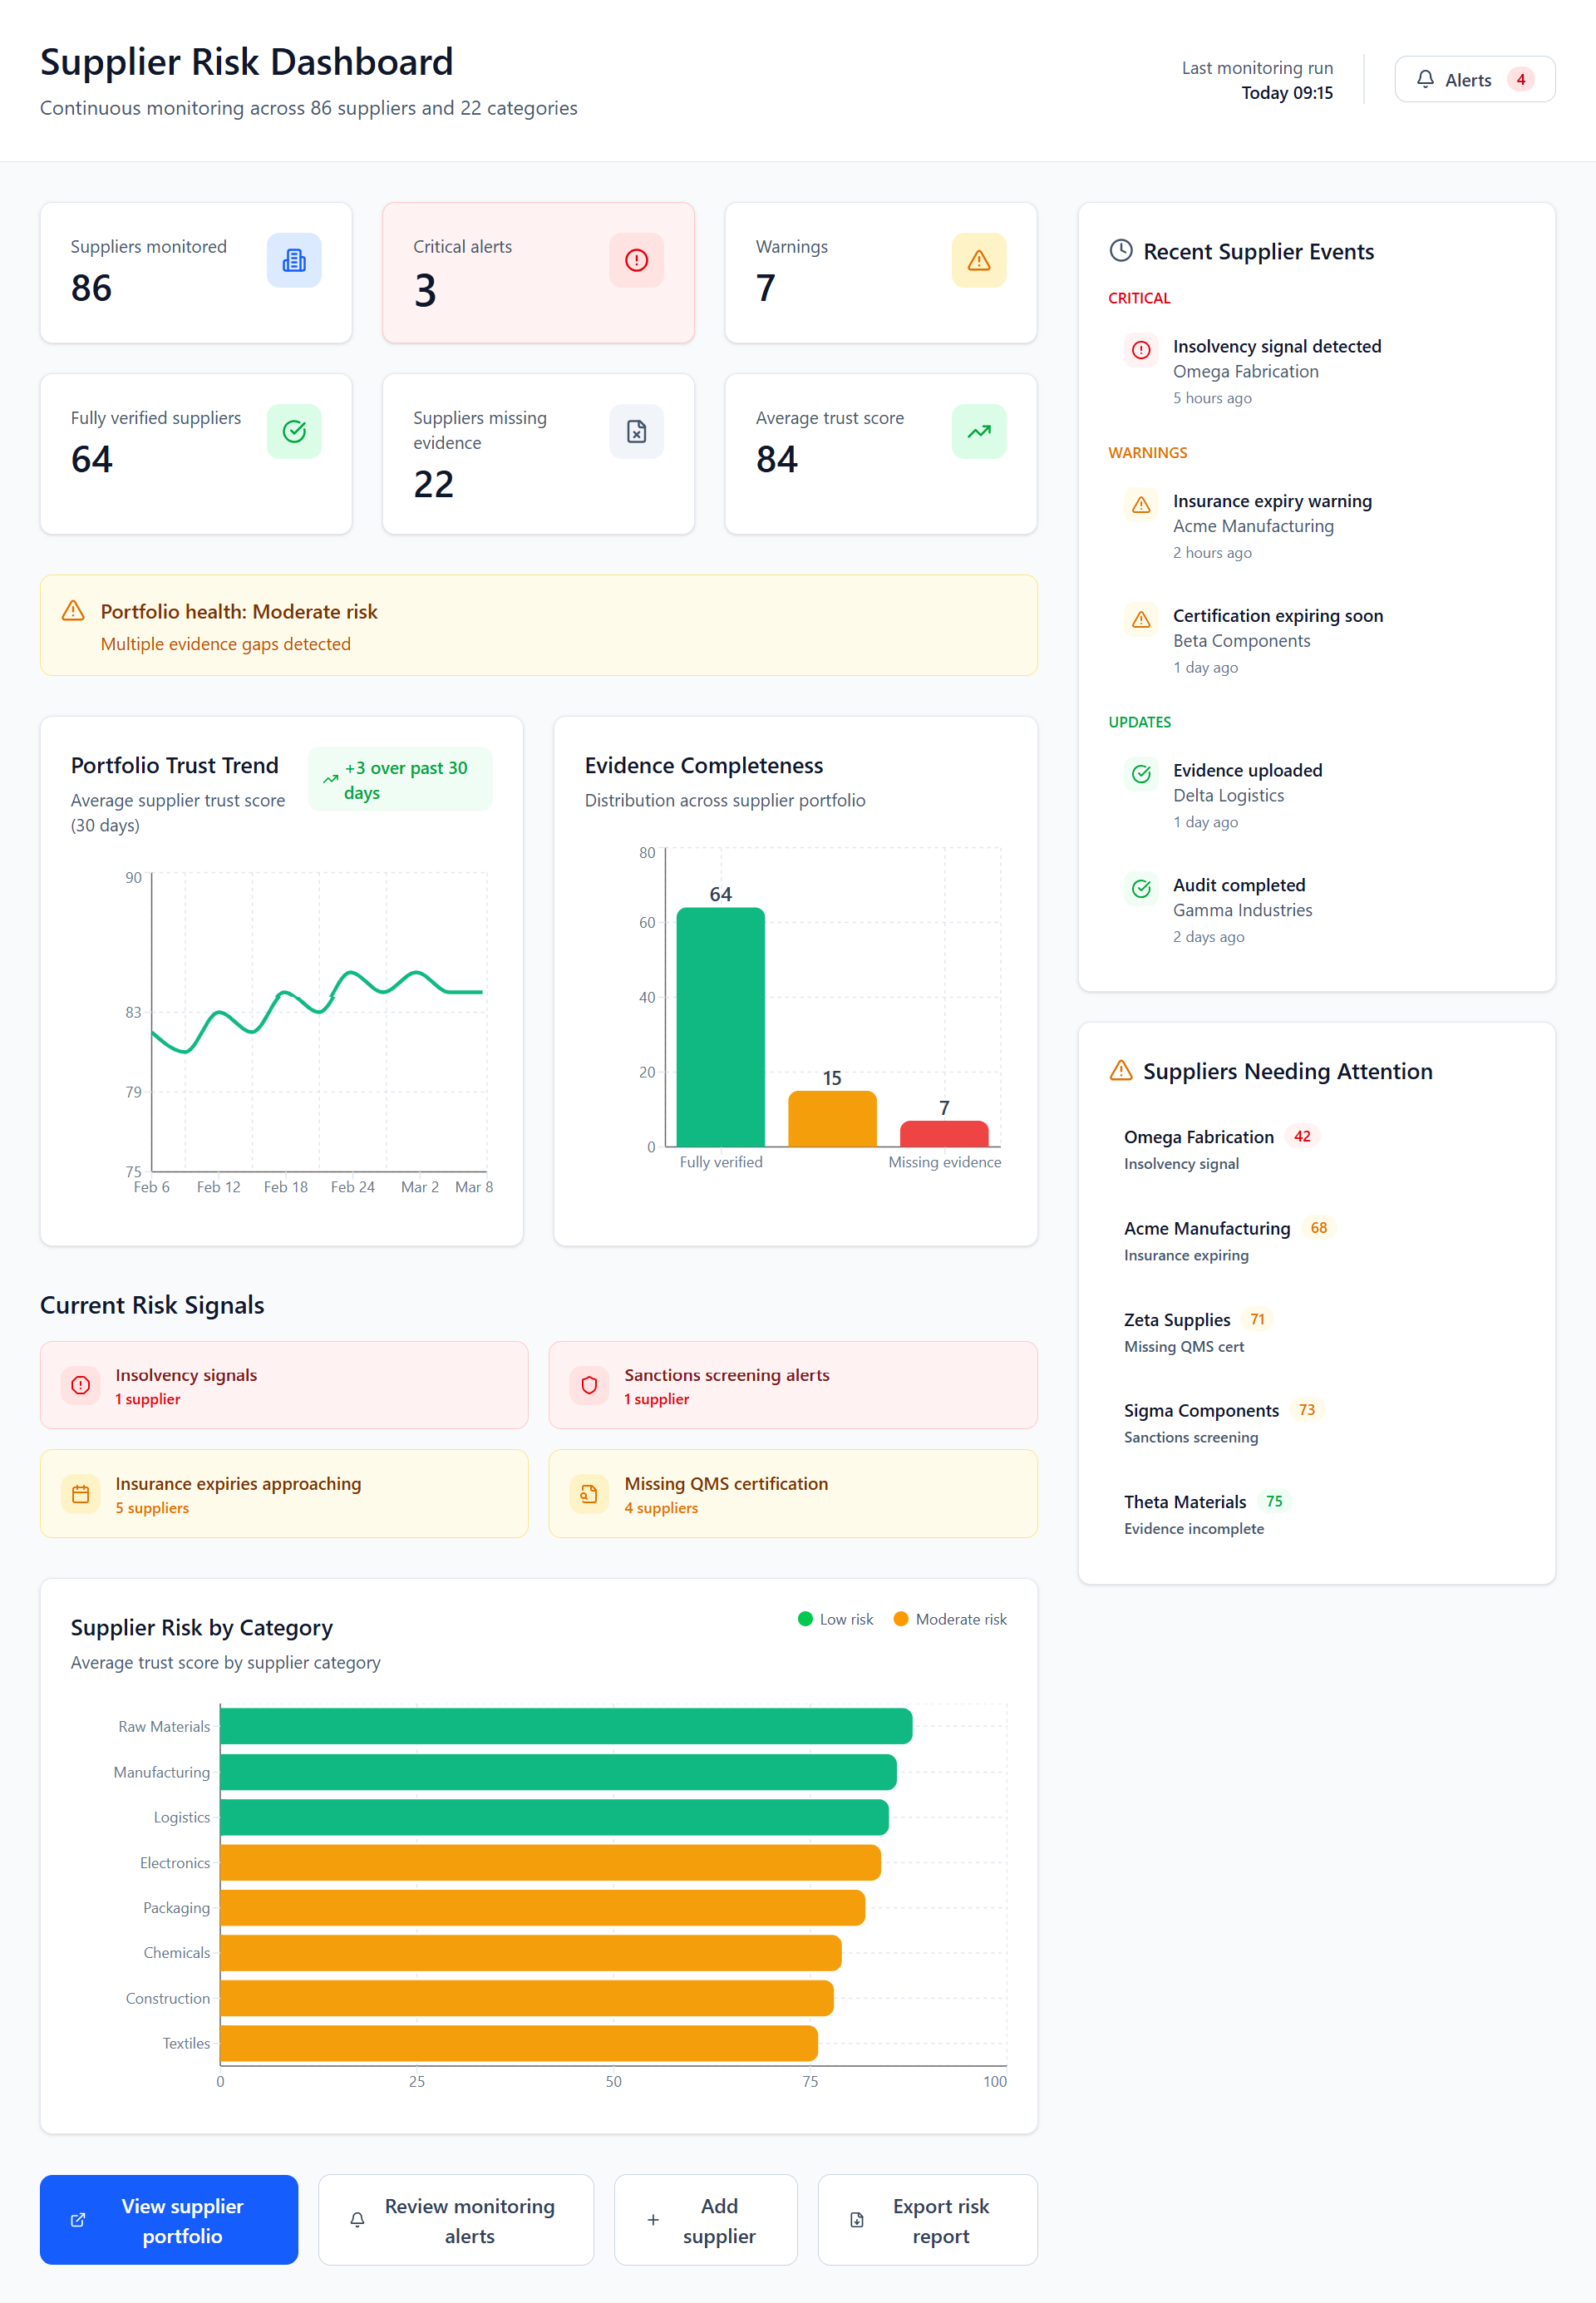Viewport: 1596px width, 2303px height.
Task: Click View supplier portfolio button
Action: tap(168, 2219)
